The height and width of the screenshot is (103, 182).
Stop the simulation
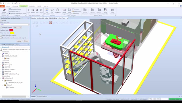click(37, 11)
